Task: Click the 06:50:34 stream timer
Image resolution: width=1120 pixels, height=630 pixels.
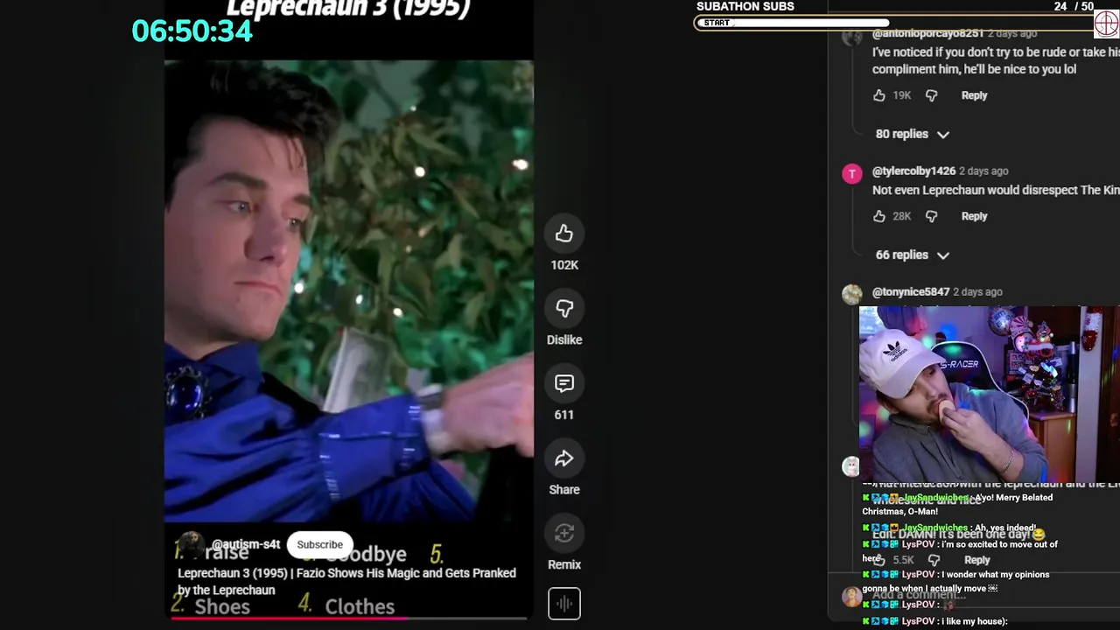Action: [192, 31]
